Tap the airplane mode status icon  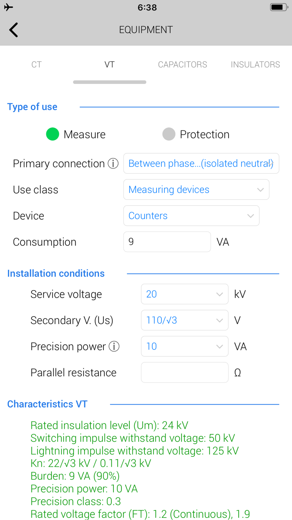coord(8,7)
